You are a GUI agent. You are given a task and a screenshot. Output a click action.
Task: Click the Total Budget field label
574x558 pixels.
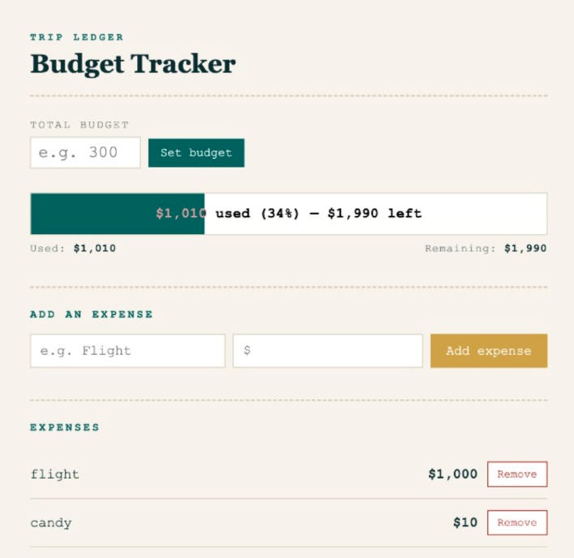[79, 125]
